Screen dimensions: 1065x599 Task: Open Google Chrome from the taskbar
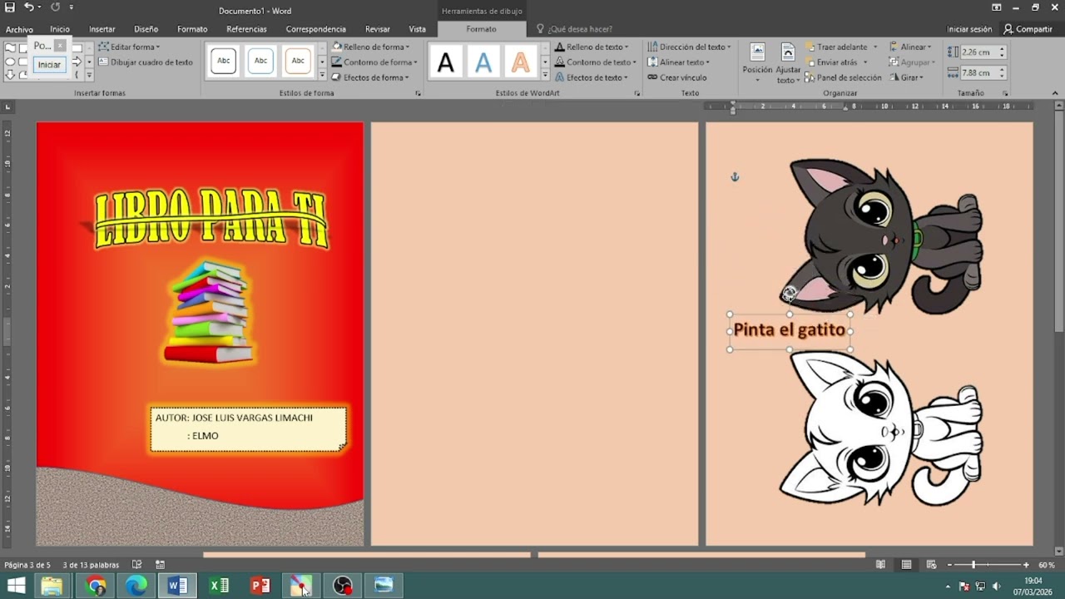96,586
